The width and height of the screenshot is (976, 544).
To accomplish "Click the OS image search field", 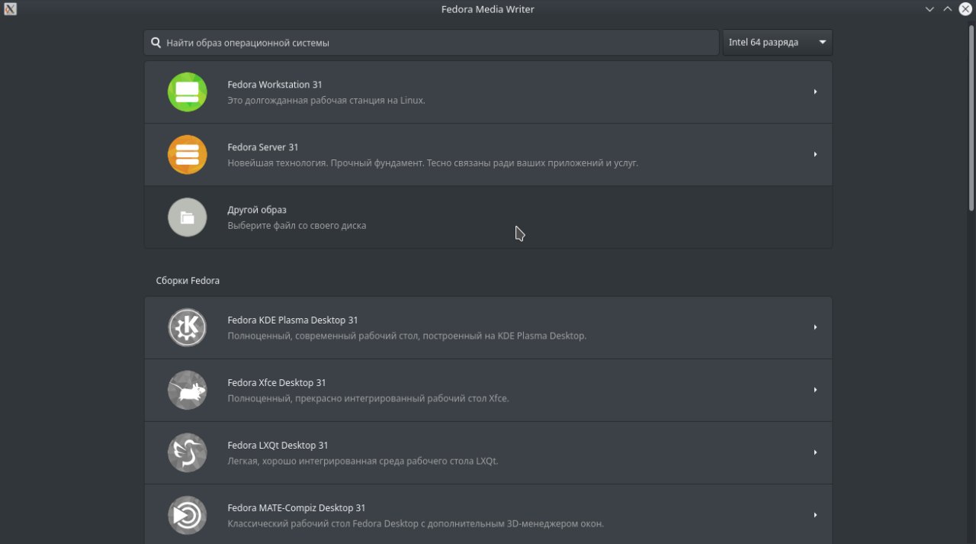I will pos(431,43).
